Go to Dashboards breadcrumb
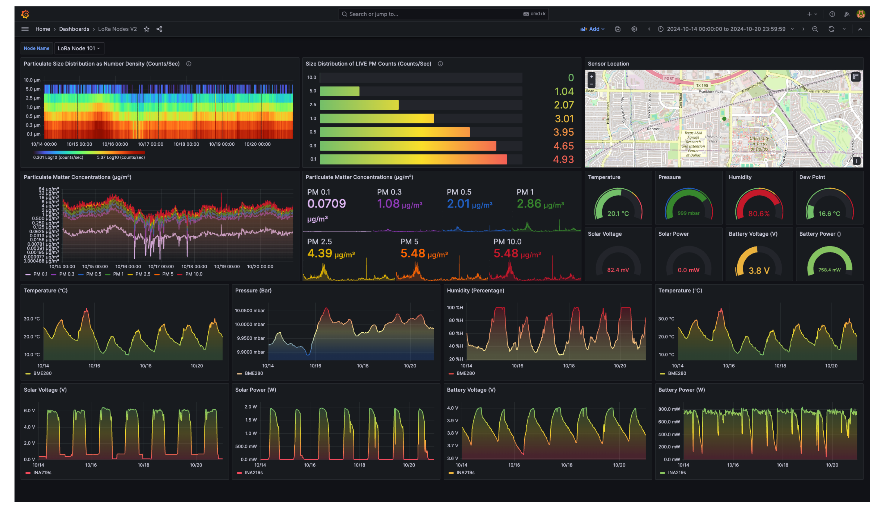This screenshot has width=880, height=510. (x=74, y=29)
